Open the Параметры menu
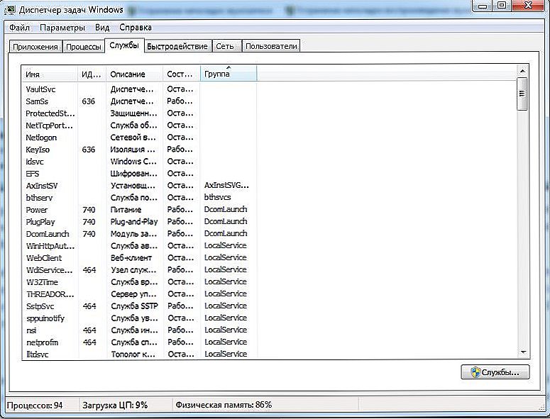Screen dimensions: 550x419 [62, 28]
